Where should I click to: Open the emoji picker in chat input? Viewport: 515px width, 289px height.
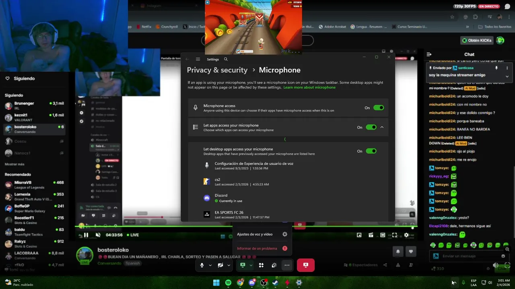(x=503, y=256)
